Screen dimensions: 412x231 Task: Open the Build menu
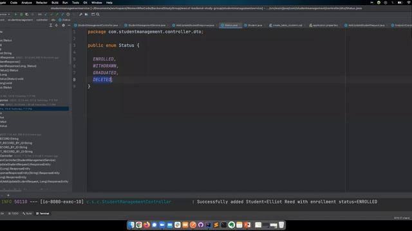[x=55, y=3]
